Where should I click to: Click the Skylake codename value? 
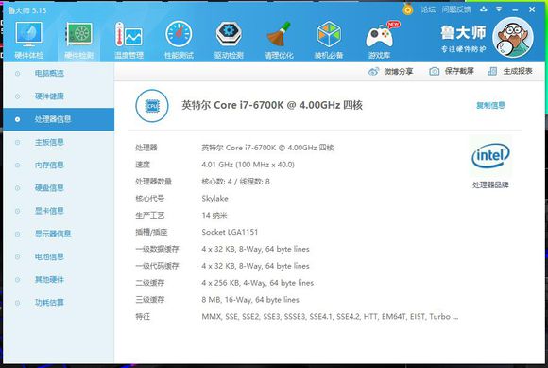pos(214,199)
